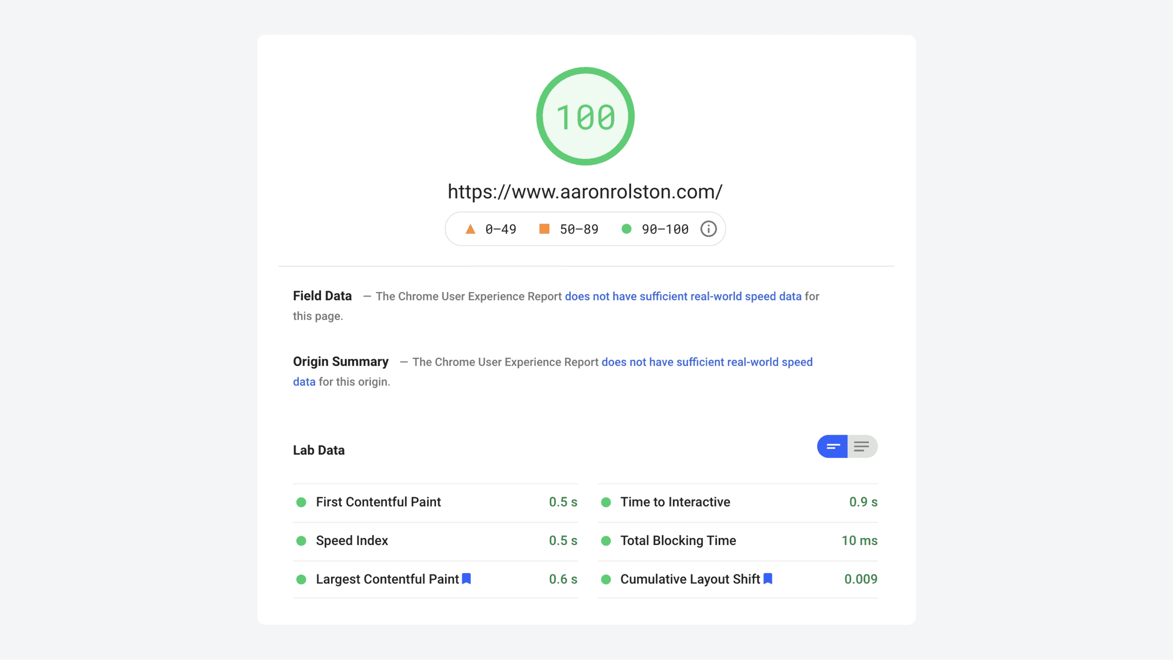
Task: Click the Total Blocking Time 10 ms value
Action: point(859,540)
